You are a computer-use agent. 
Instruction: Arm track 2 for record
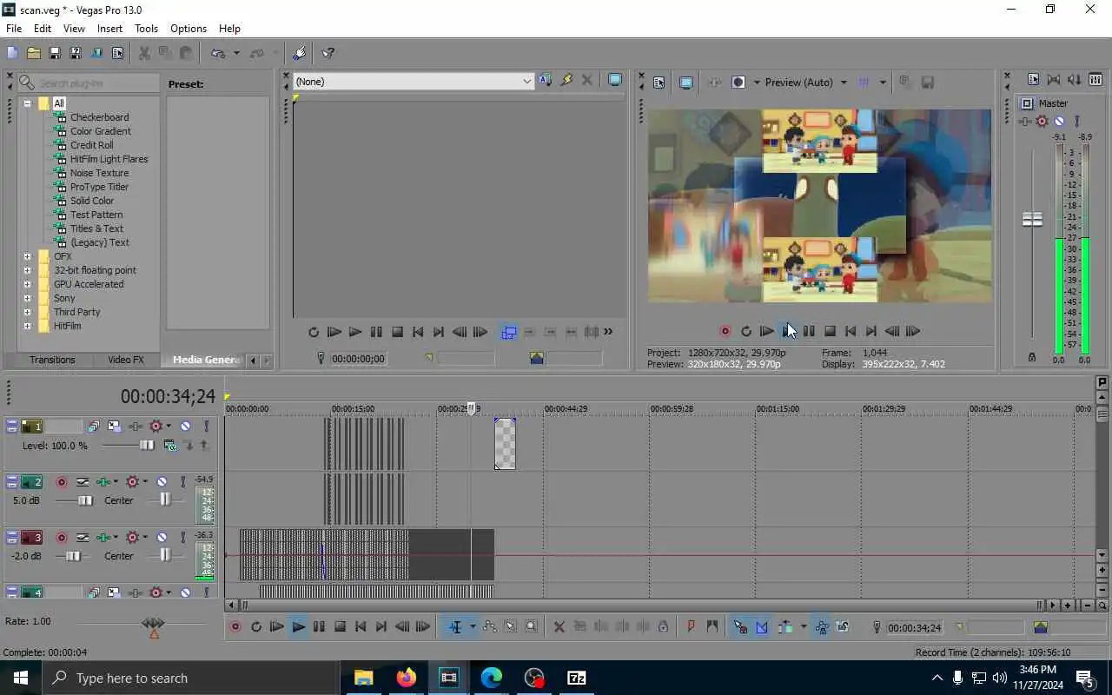62,481
